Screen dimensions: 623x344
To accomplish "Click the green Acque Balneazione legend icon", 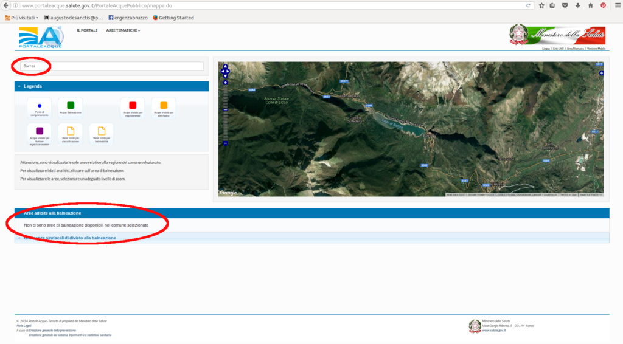I will [71, 105].
